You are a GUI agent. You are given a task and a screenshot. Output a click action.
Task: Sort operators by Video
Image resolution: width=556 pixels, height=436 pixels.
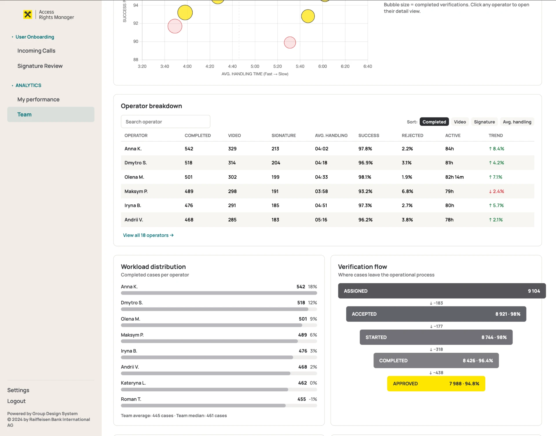coord(460,122)
